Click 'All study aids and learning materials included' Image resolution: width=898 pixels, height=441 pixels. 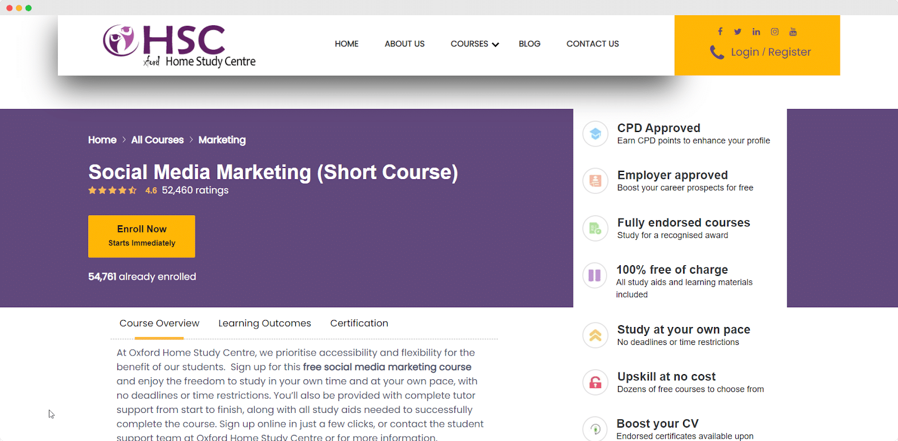pos(684,288)
